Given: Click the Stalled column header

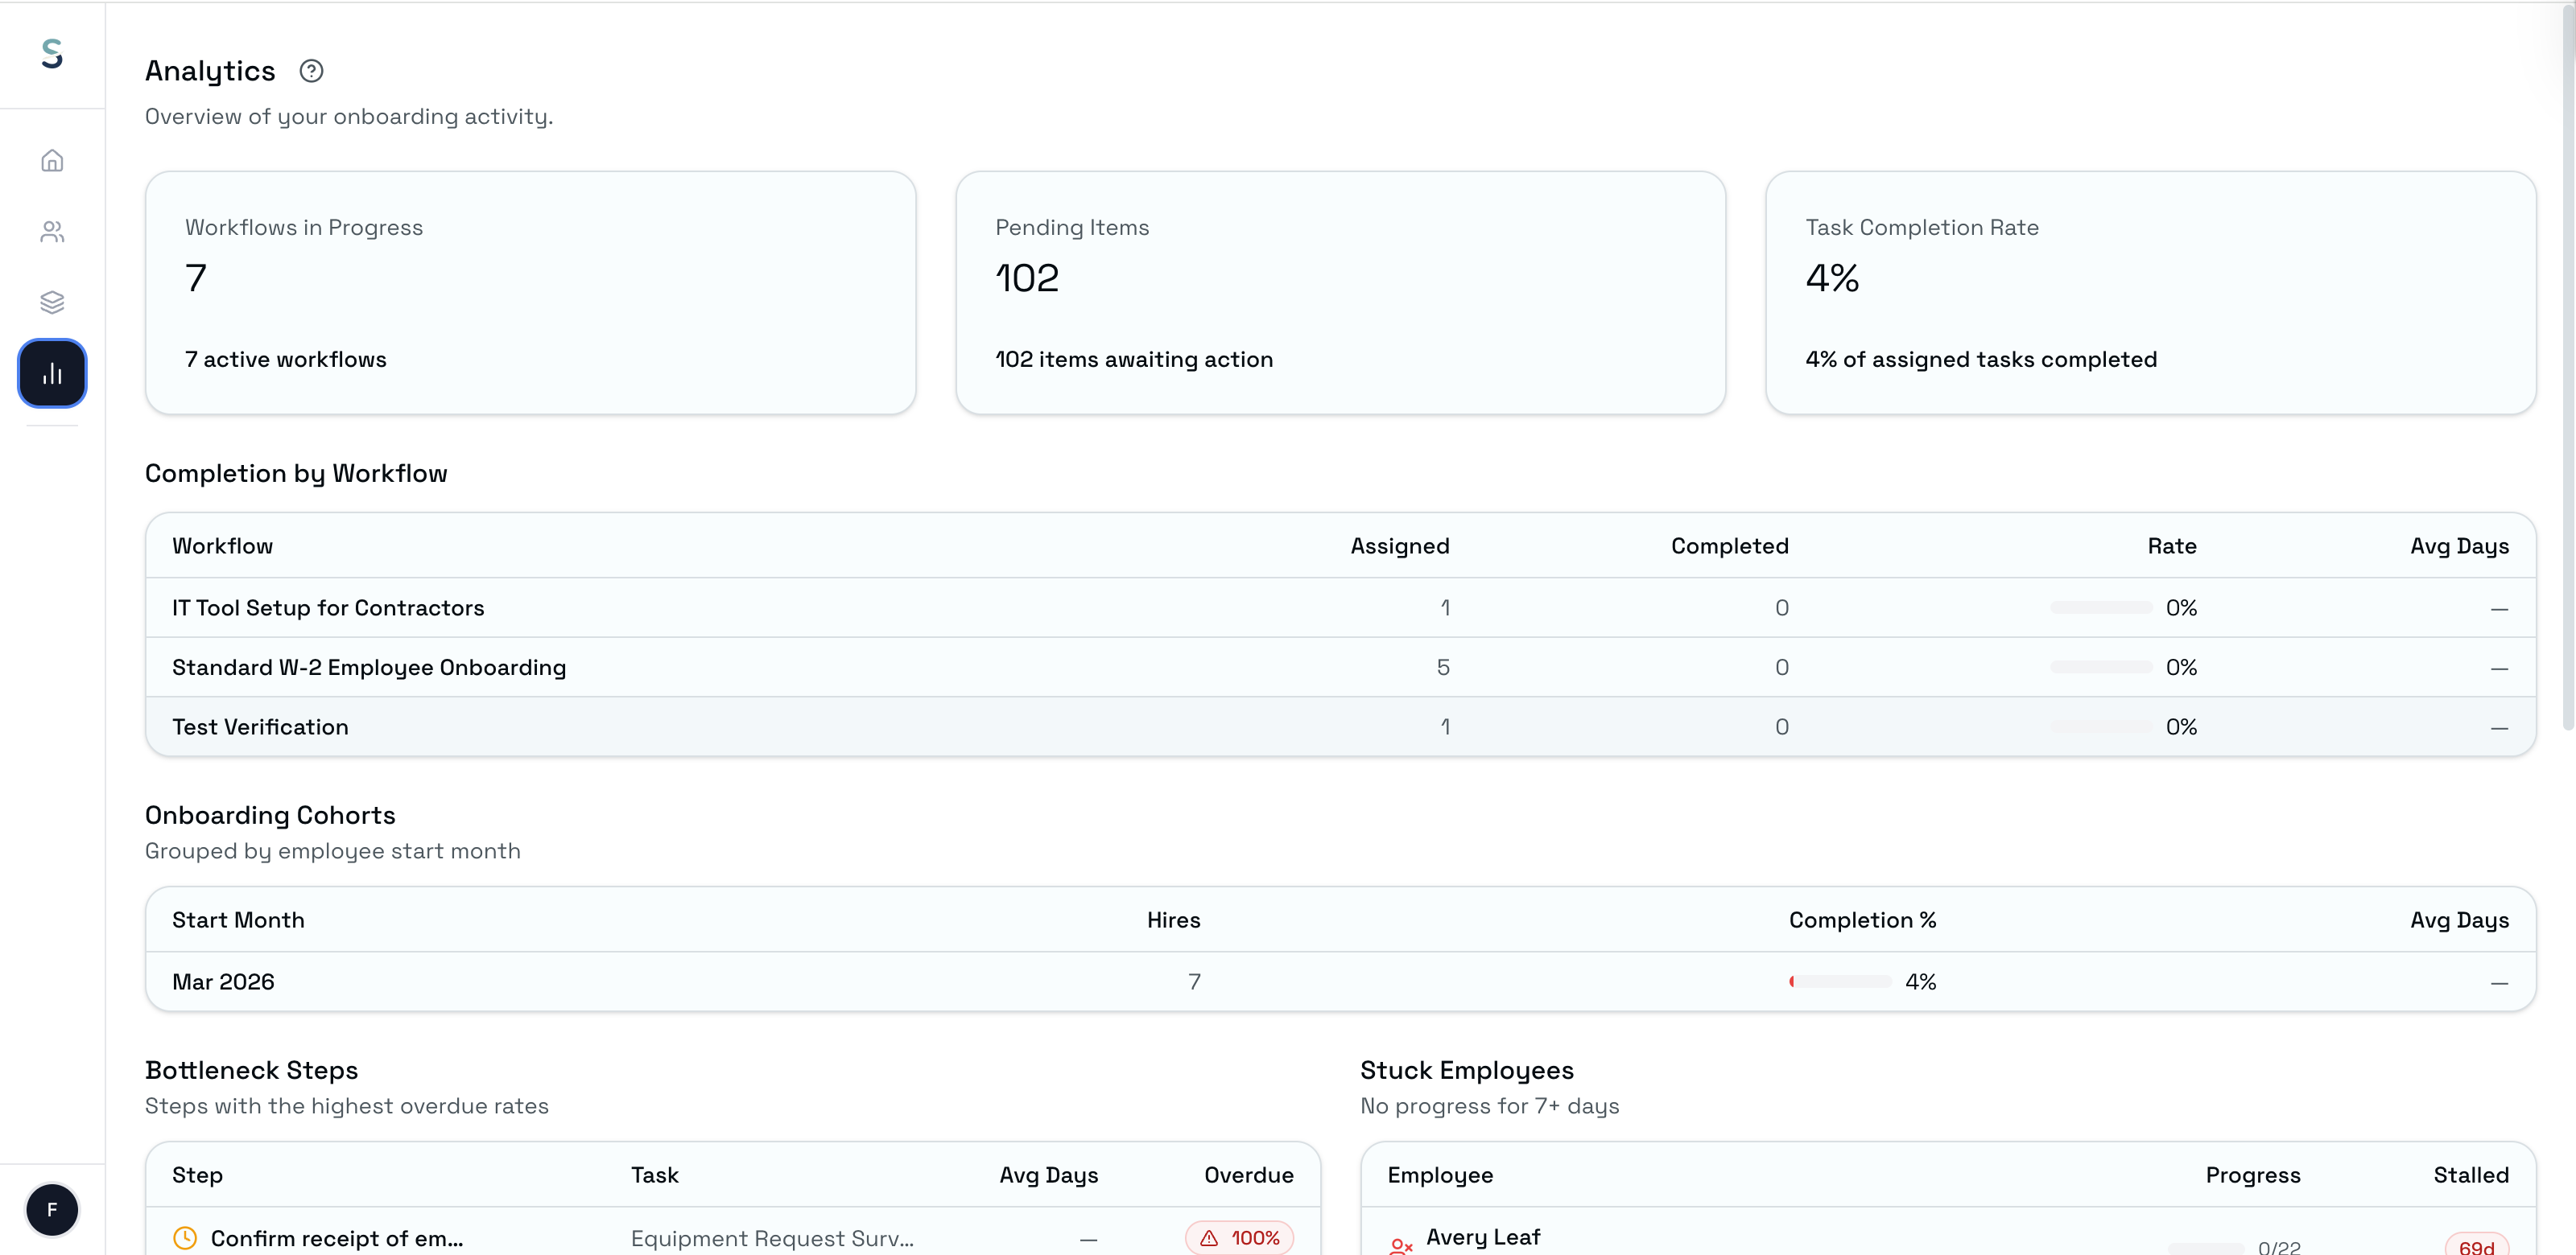Looking at the screenshot, I should tap(2470, 1174).
